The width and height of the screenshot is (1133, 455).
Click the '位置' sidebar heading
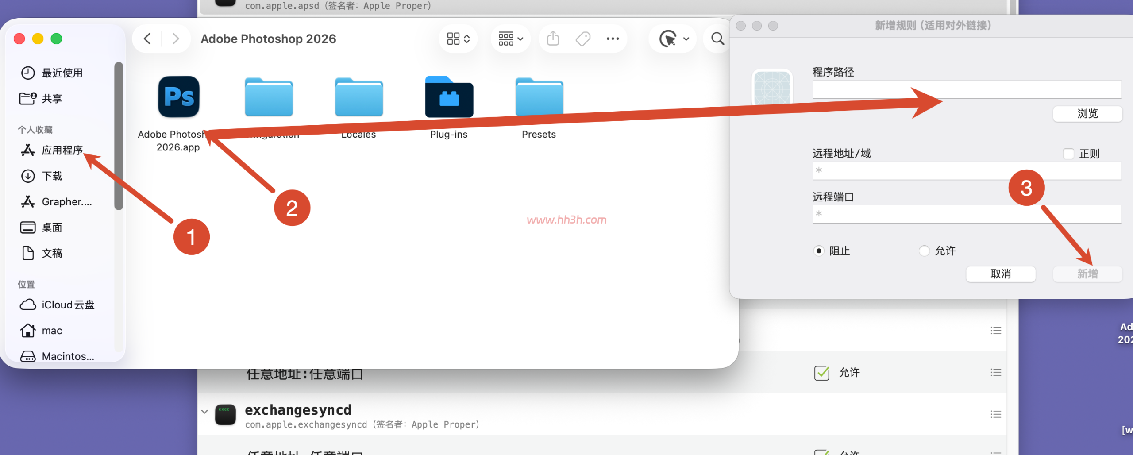(26, 285)
